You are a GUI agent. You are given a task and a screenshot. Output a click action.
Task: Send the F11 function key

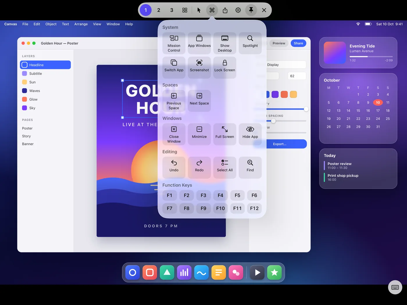238,208
